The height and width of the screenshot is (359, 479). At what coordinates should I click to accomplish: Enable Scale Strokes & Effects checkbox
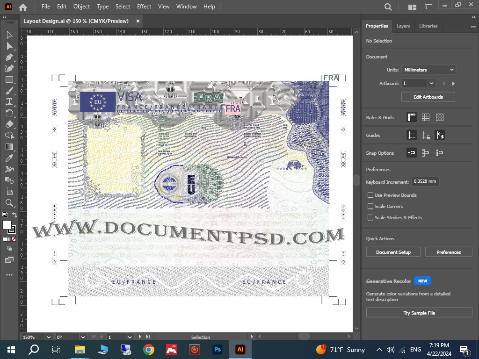click(370, 217)
